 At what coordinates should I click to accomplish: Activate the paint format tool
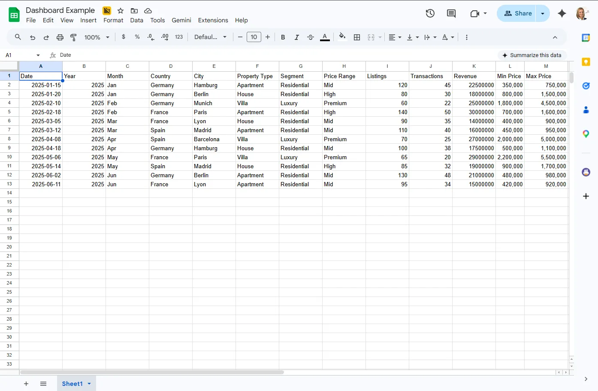[x=74, y=37]
